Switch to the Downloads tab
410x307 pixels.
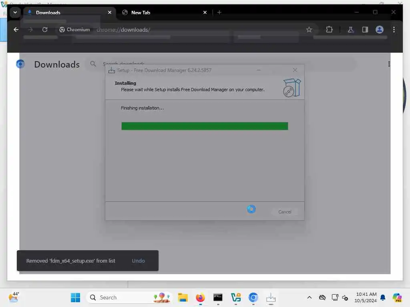(69, 12)
